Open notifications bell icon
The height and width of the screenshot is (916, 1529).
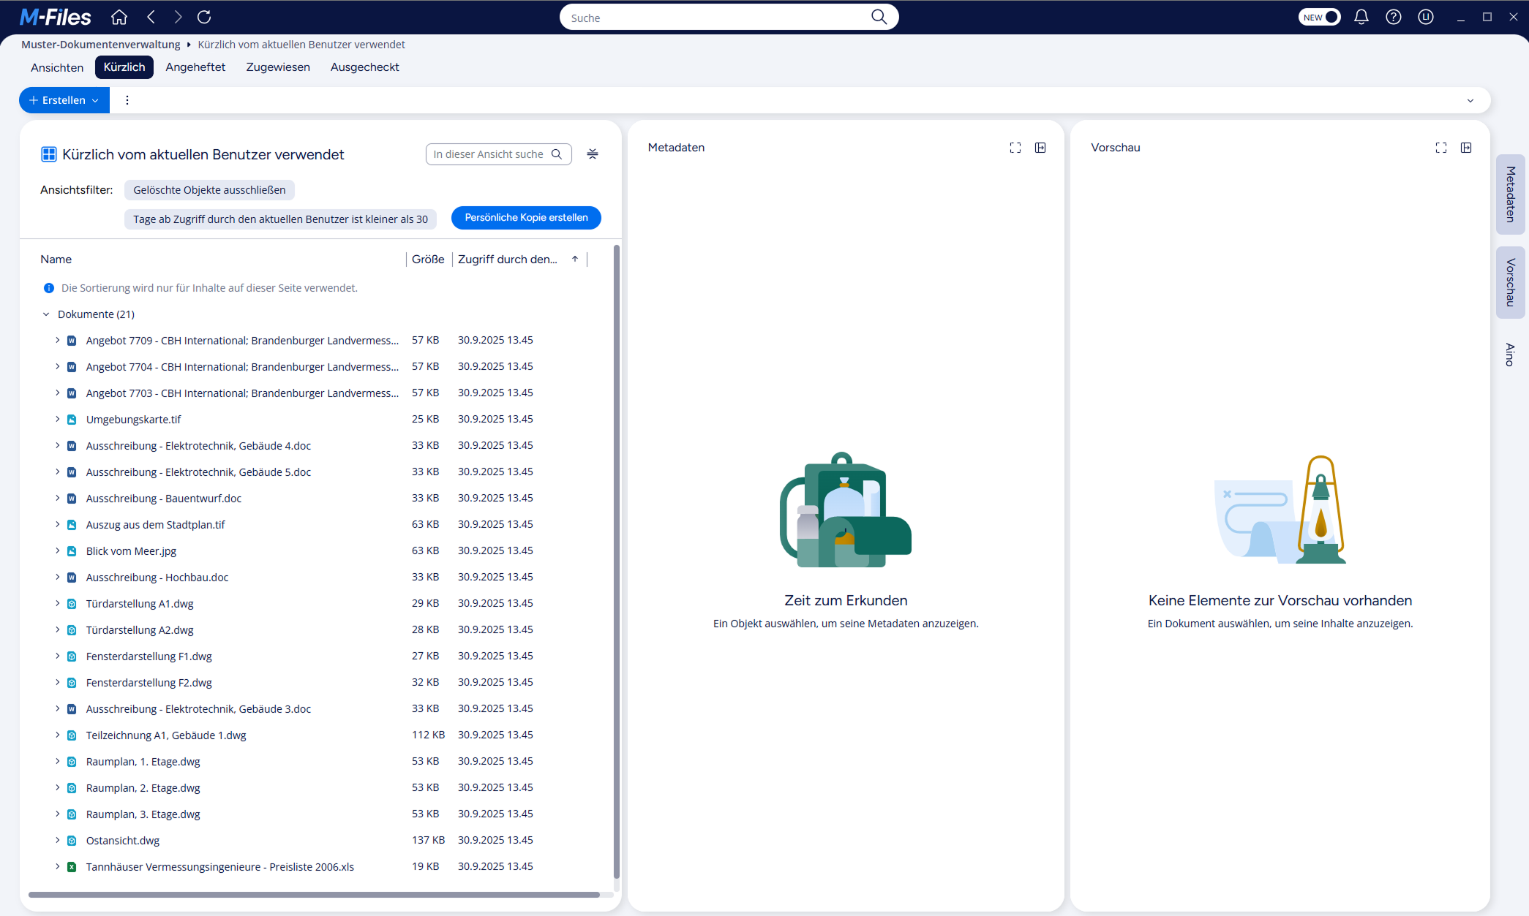tap(1361, 17)
